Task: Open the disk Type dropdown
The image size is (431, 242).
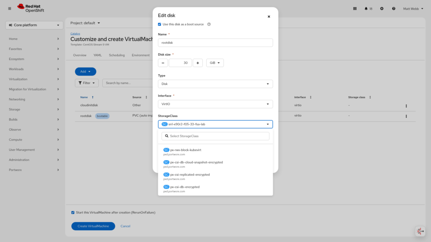Action: [215, 84]
